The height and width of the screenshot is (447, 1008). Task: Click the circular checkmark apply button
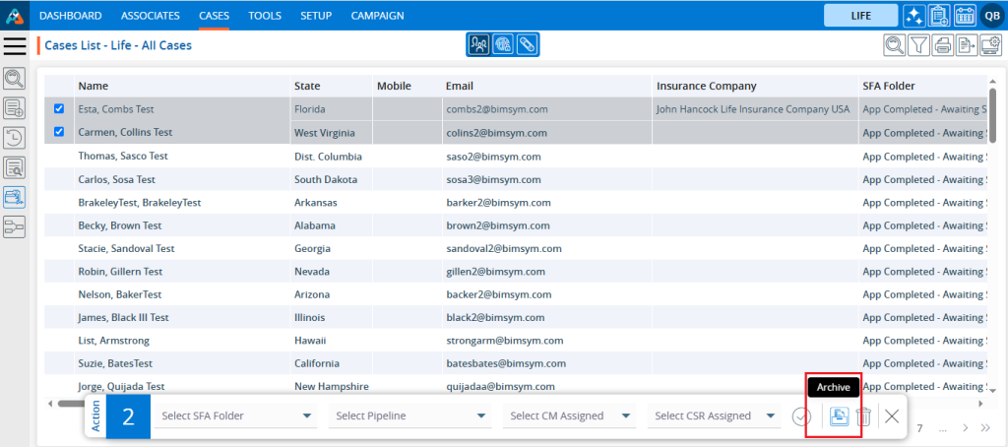(801, 416)
